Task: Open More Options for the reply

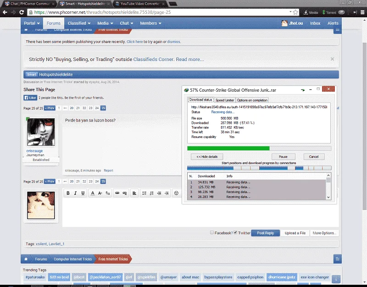Action: coord(324,233)
